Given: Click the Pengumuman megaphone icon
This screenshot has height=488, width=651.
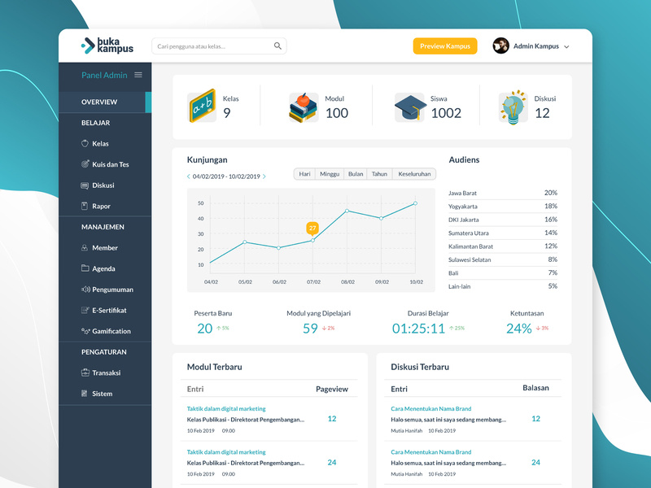Looking at the screenshot, I should pyautogui.click(x=85, y=290).
